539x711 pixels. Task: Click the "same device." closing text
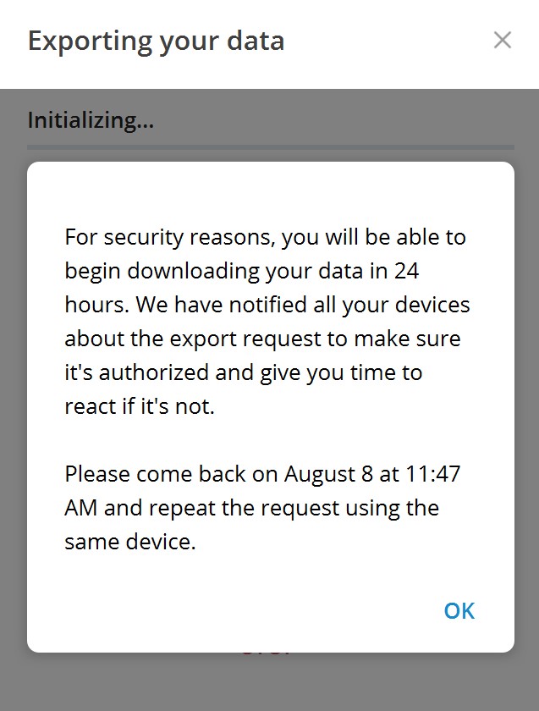[x=129, y=542]
